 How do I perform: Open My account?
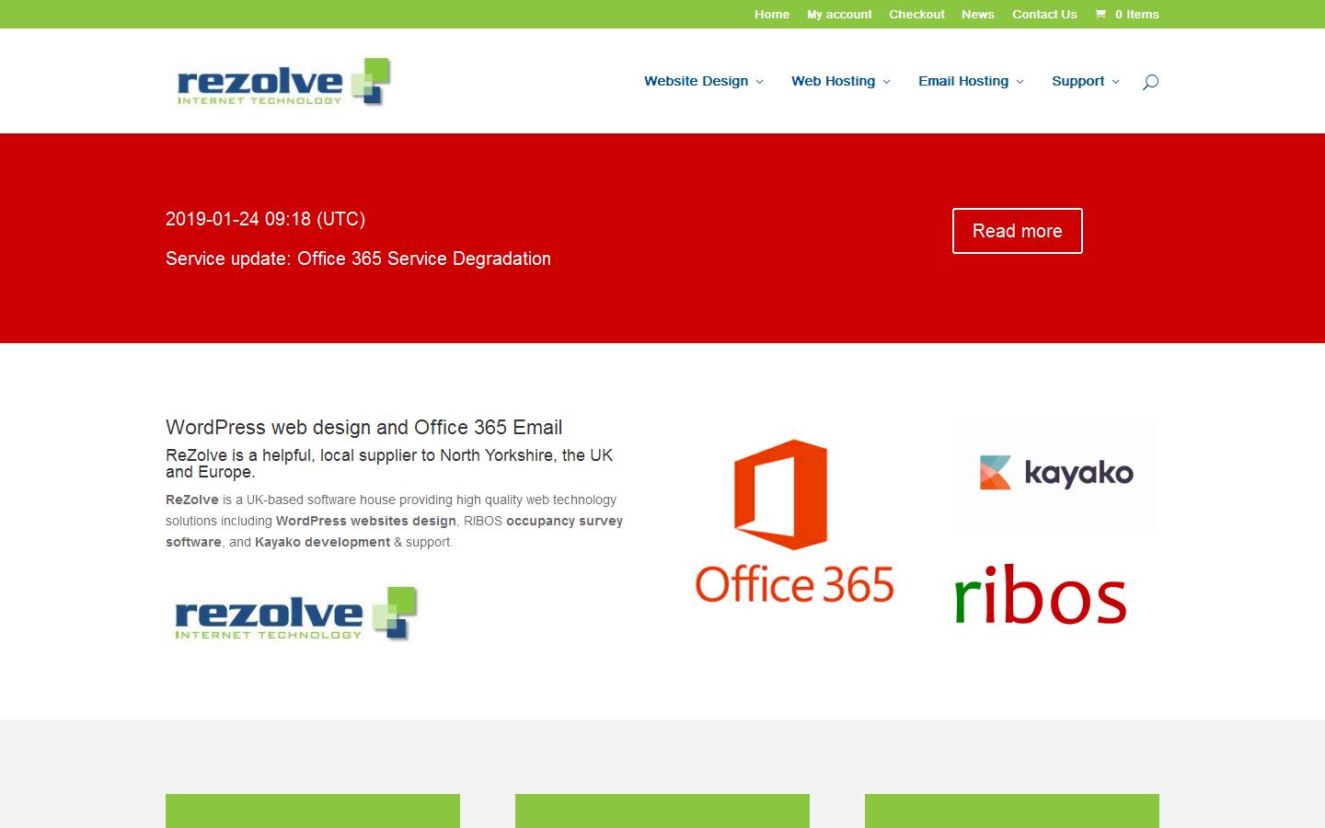(838, 14)
